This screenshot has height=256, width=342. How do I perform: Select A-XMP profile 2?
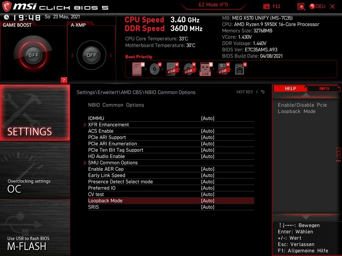tap(72, 55)
